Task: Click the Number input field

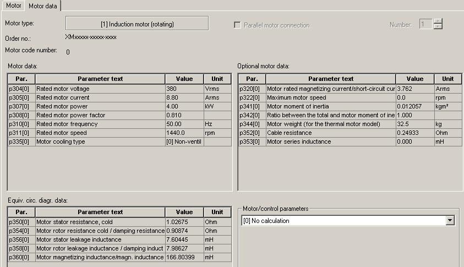Action: 425,24
